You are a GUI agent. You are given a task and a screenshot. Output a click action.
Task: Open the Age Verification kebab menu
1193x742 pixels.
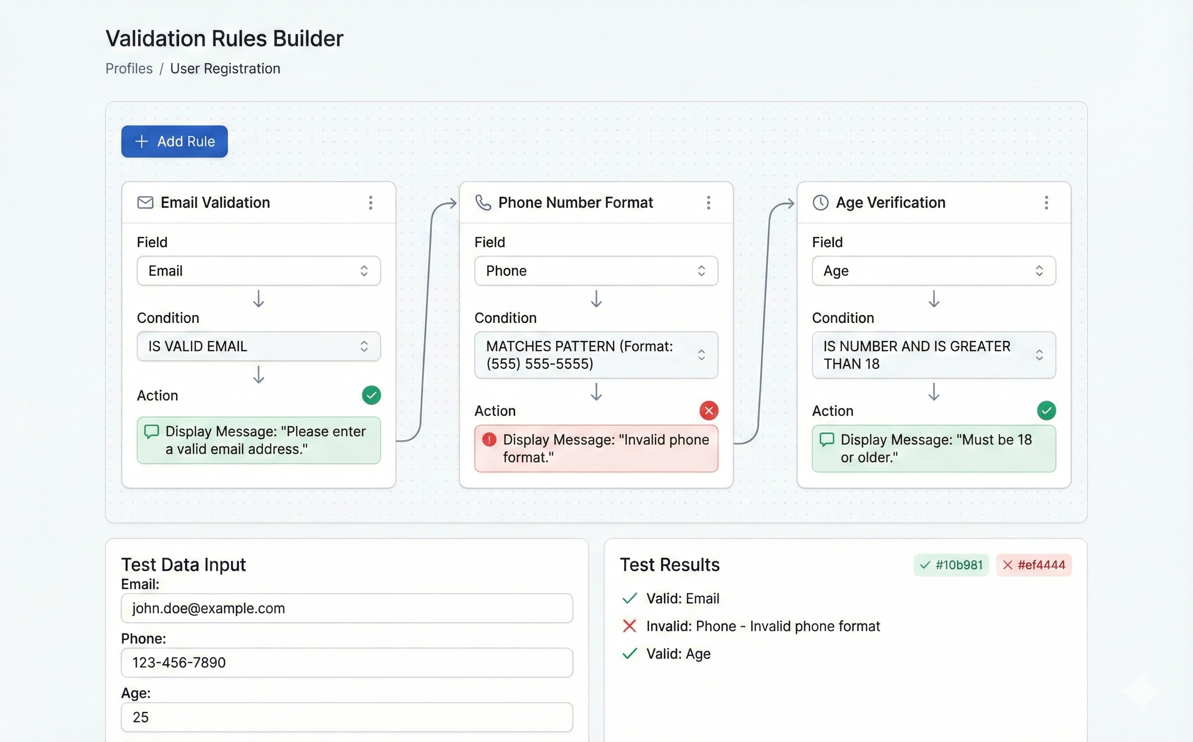[1046, 203]
